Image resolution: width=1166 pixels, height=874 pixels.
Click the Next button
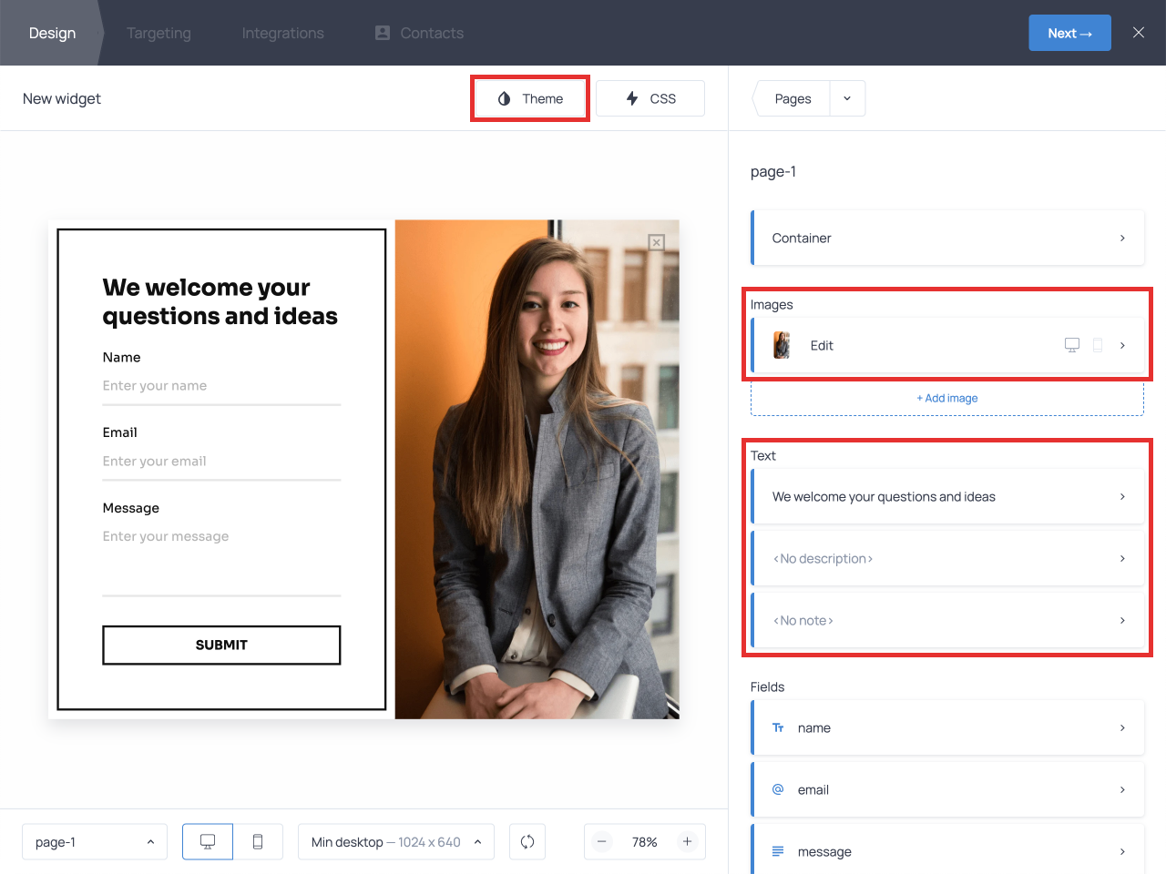1069,32
